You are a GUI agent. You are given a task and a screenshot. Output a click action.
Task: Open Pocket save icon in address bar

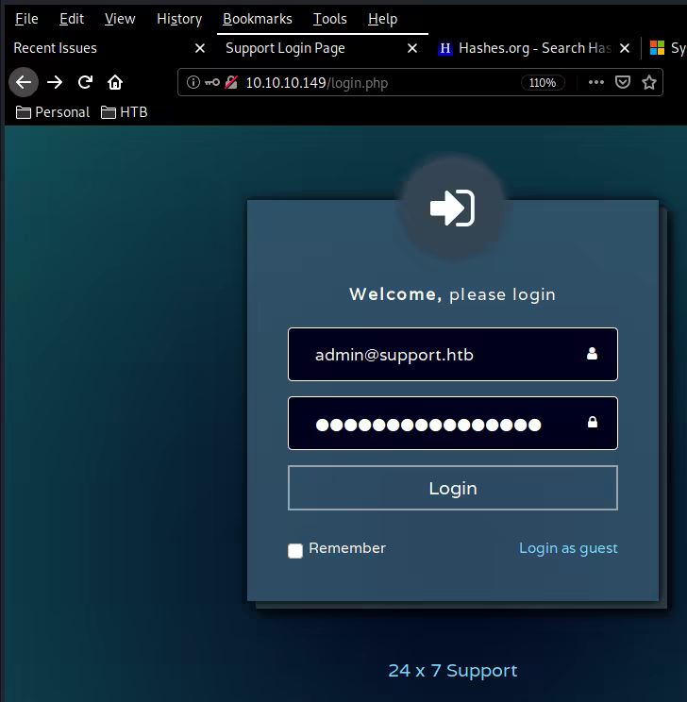pyautogui.click(x=623, y=82)
